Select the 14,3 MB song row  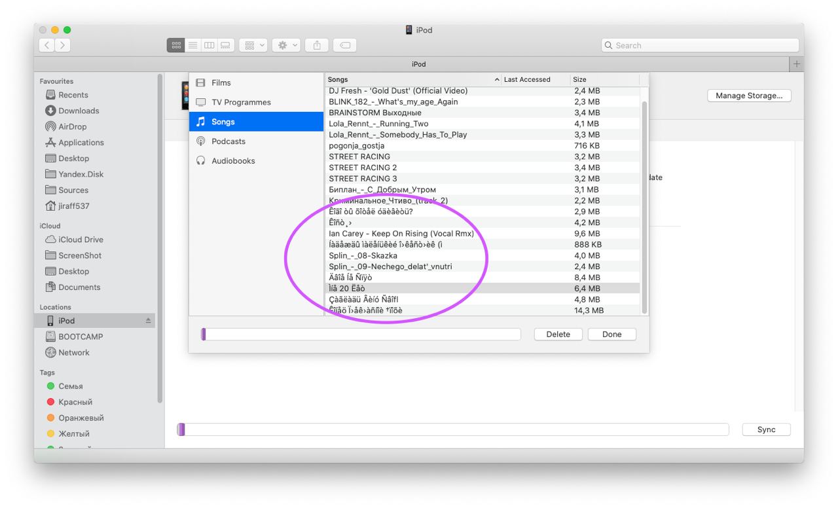[483, 310]
